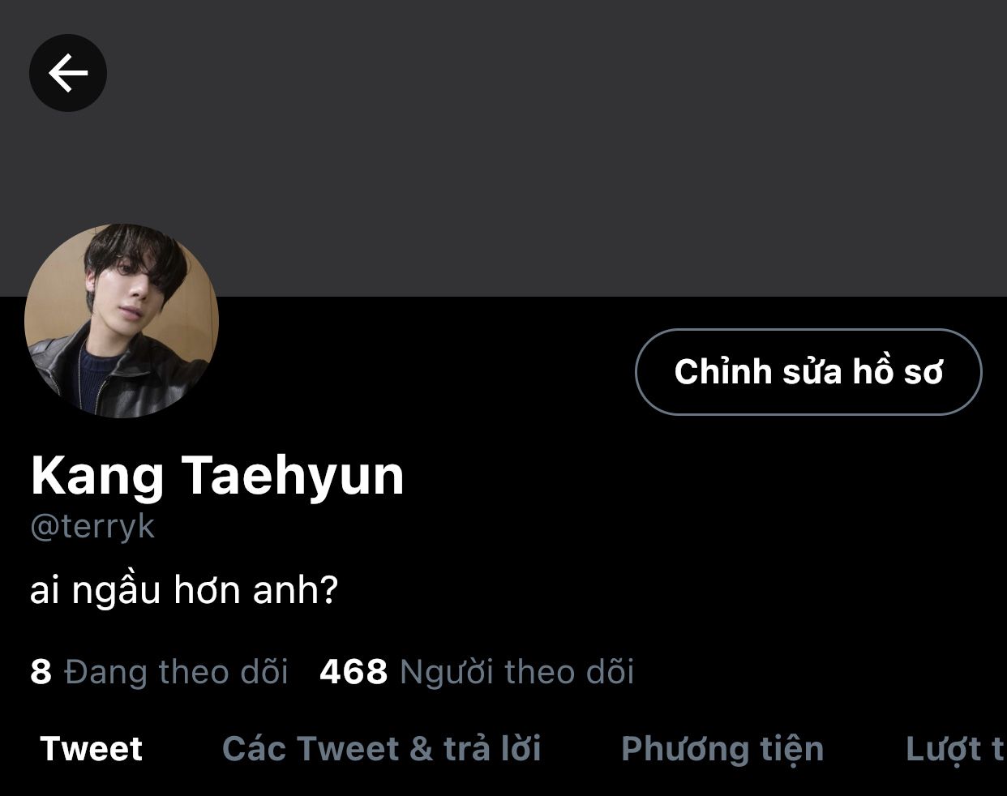Open the Đang theo dõi list

point(160,672)
